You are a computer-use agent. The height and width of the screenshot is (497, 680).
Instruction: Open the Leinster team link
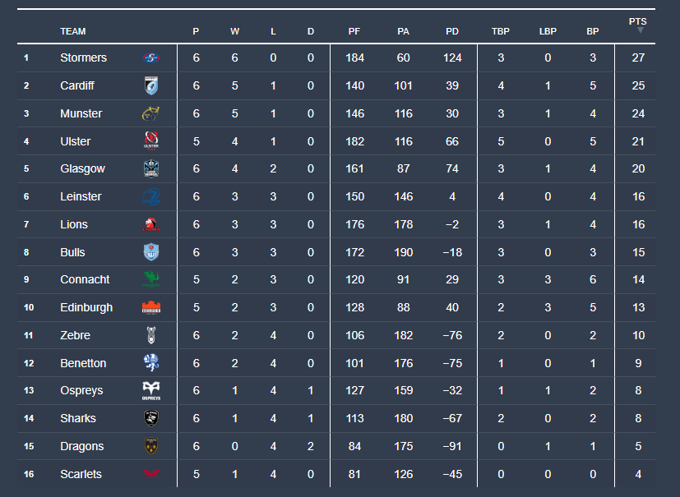[x=81, y=196]
